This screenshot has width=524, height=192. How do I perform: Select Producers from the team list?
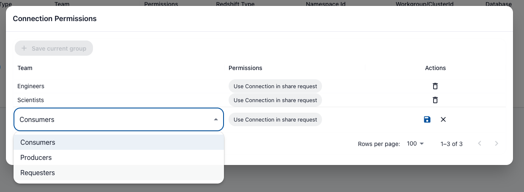pos(119,157)
